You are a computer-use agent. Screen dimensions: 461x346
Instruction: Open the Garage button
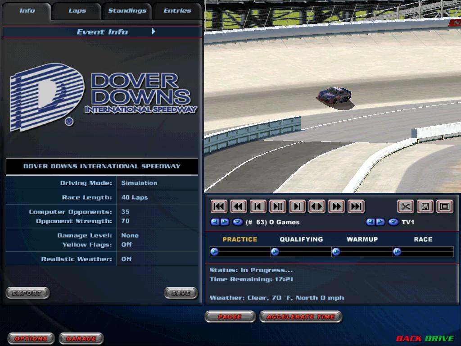(x=81, y=339)
